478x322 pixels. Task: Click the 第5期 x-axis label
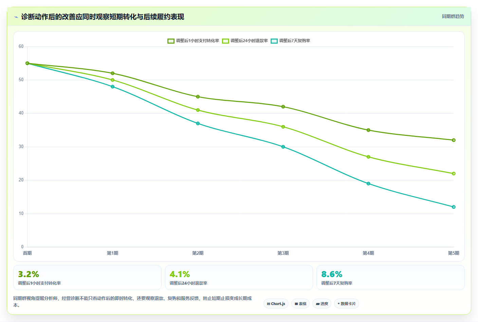[454, 253]
